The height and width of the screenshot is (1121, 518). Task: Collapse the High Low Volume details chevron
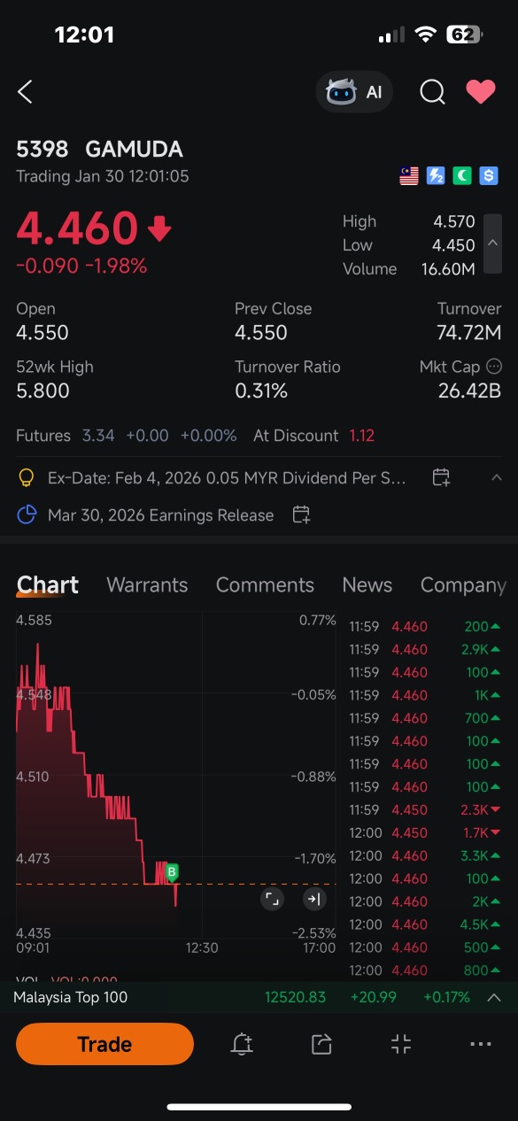click(493, 244)
